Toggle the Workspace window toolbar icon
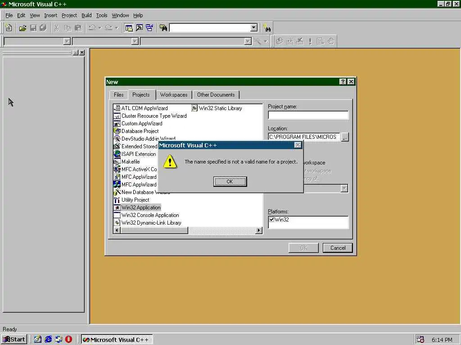Image resolution: width=461 pixels, height=345 pixels. (129, 28)
